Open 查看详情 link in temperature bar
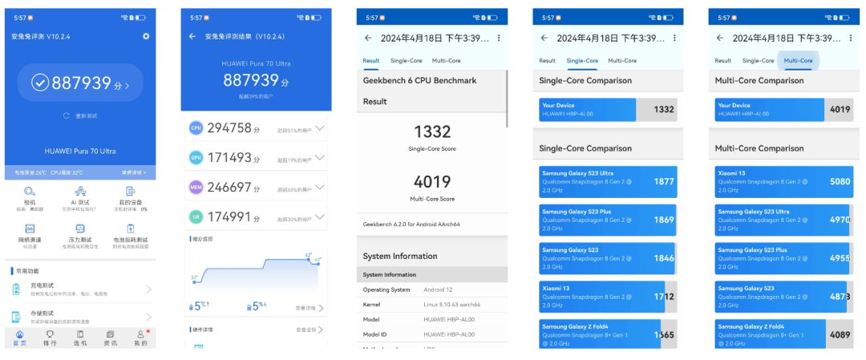866x360 pixels. click(134, 173)
